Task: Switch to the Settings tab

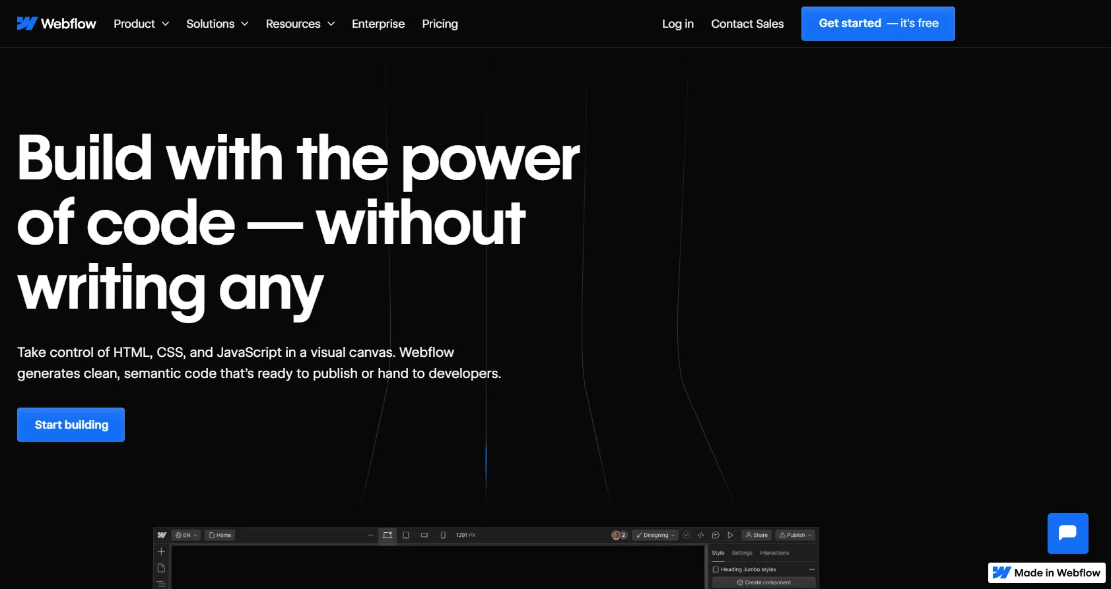Action: coord(742,553)
